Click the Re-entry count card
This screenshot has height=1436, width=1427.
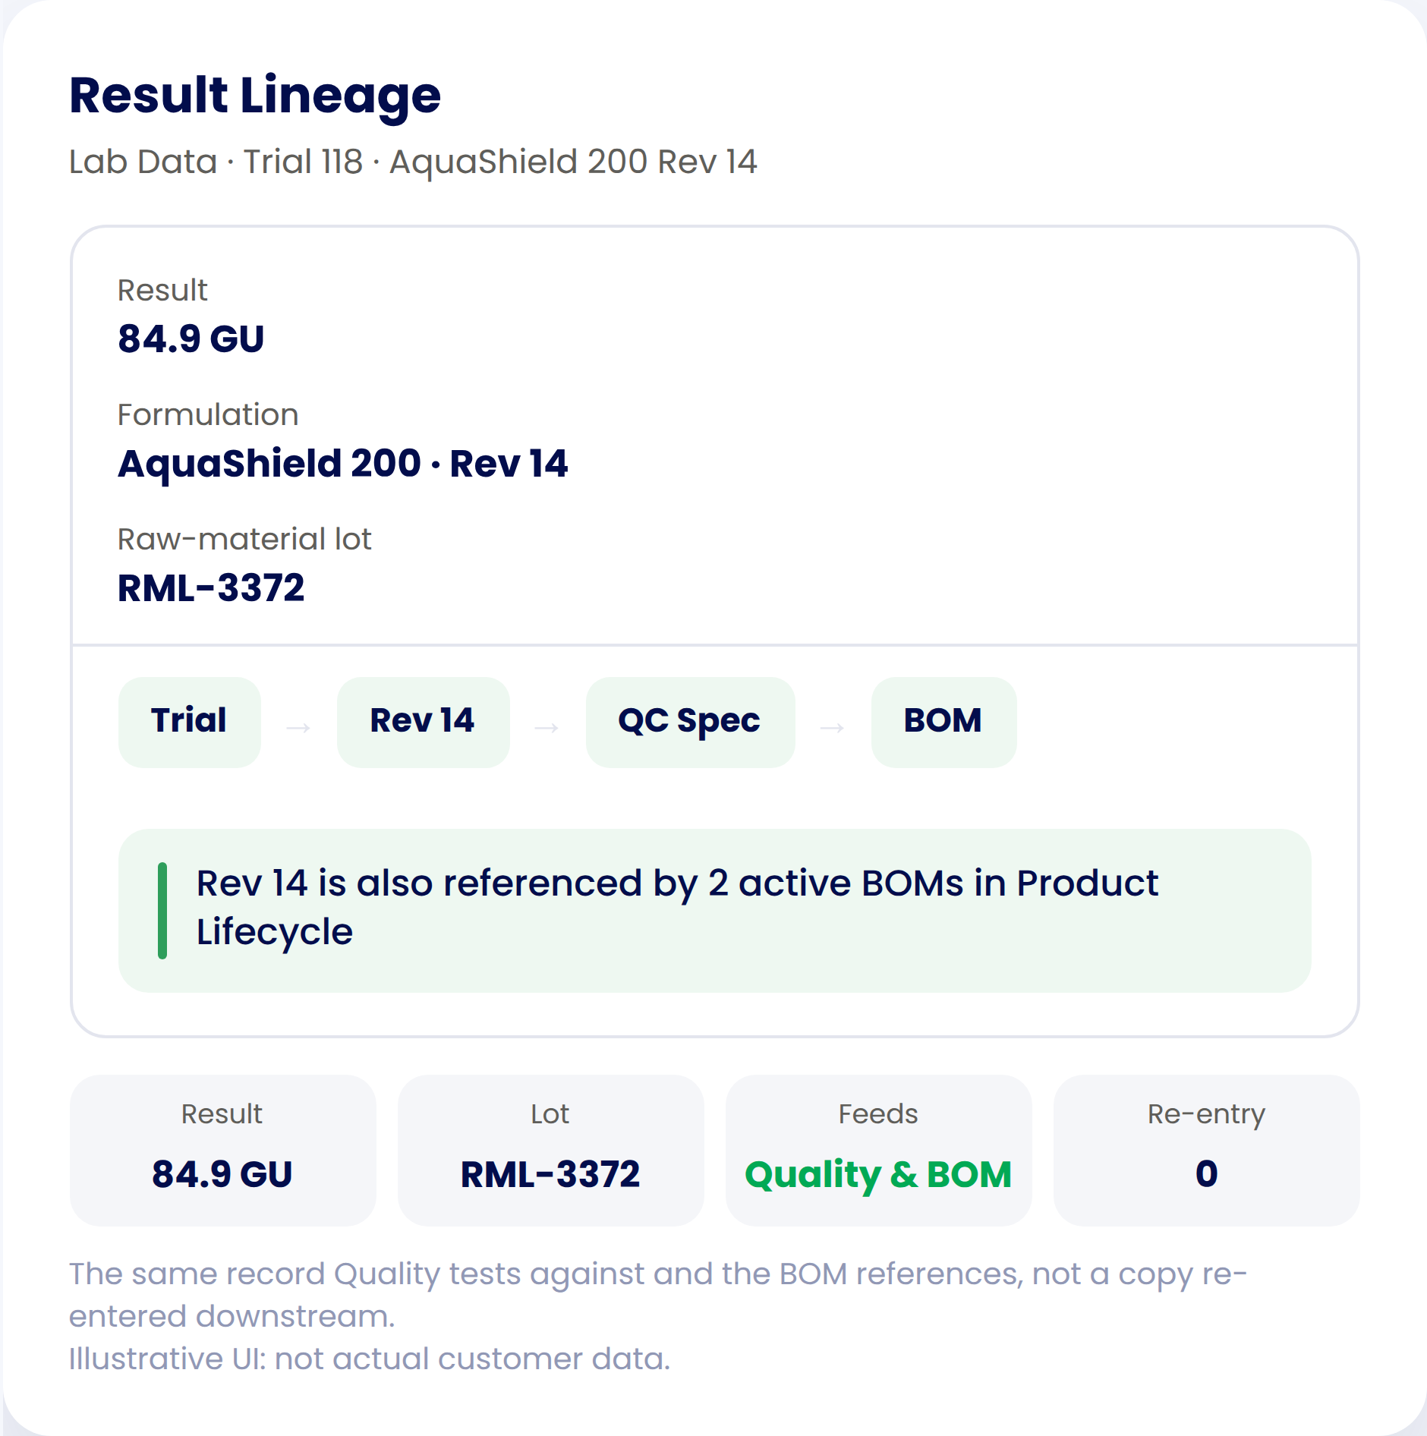tap(1206, 1150)
